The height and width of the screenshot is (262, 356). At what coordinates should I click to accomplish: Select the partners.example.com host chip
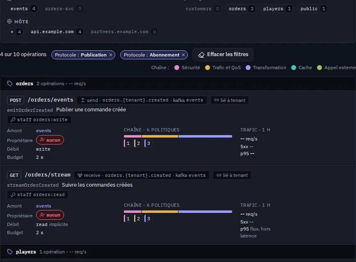pyautogui.click(x=123, y=32)
